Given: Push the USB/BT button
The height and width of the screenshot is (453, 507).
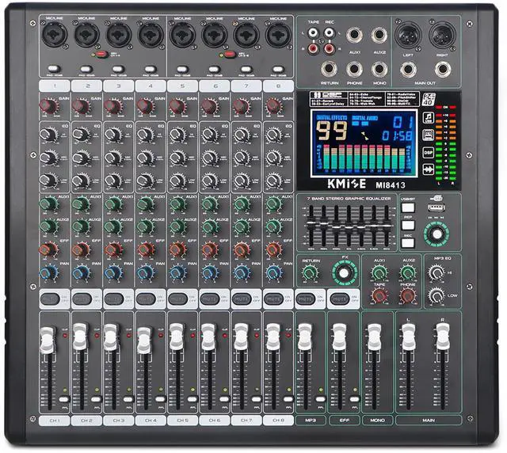Looking at the screenshot, I should (x=407, y=207).
